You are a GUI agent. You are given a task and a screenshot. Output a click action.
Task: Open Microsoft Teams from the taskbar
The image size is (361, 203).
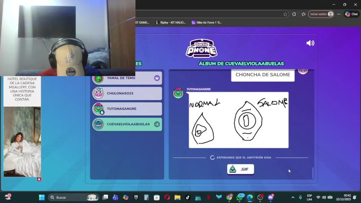115,197
